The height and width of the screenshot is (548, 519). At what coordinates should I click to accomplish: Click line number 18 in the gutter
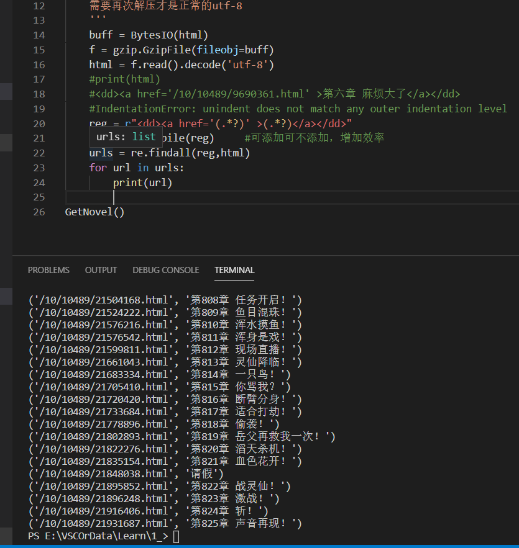pyautogui.click(x=39, y=94)
